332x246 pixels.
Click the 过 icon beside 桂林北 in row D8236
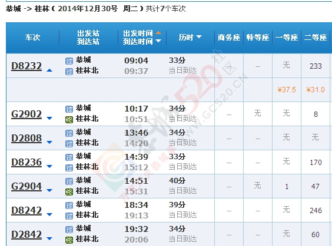click(x=69, y=168)
